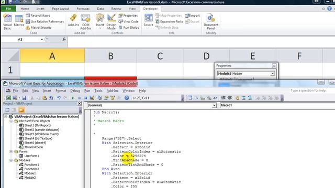Open the Name Box dropdown arrow
This screenshot has height=188, width=335.
coord(42,40)
